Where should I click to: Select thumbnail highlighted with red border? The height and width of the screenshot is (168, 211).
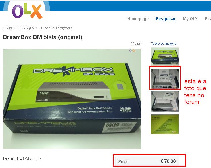[165, 79]
